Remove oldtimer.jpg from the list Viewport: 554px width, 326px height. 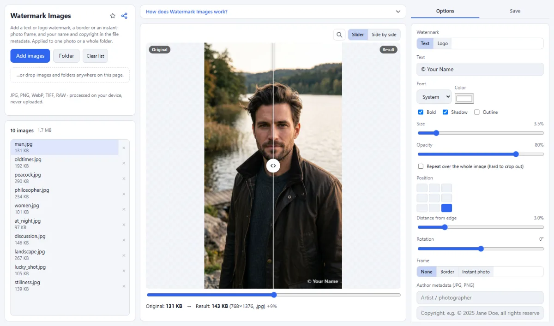pyautogui.click(x=124, y=163)
